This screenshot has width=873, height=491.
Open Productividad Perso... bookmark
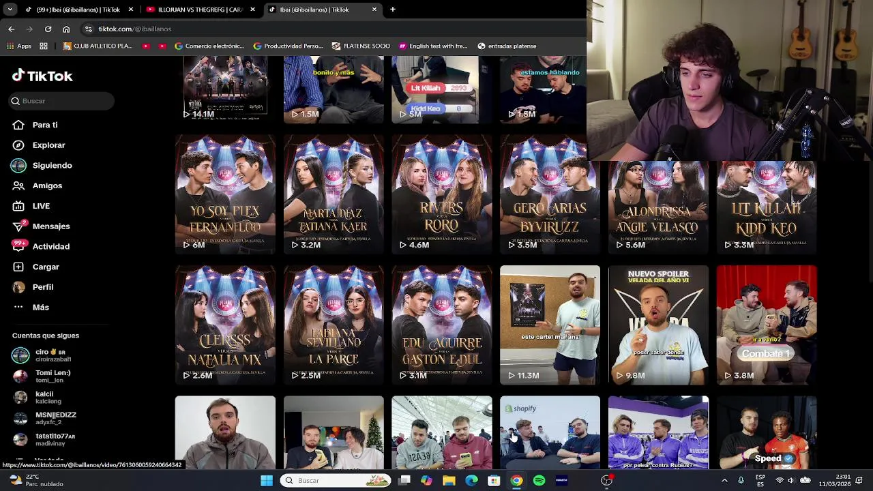tap(288, 46)
